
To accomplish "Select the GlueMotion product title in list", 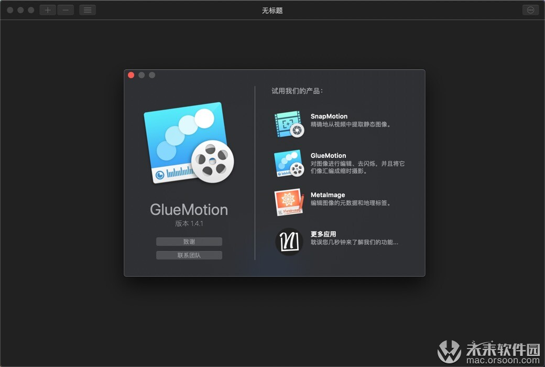I will click(328, 156).
